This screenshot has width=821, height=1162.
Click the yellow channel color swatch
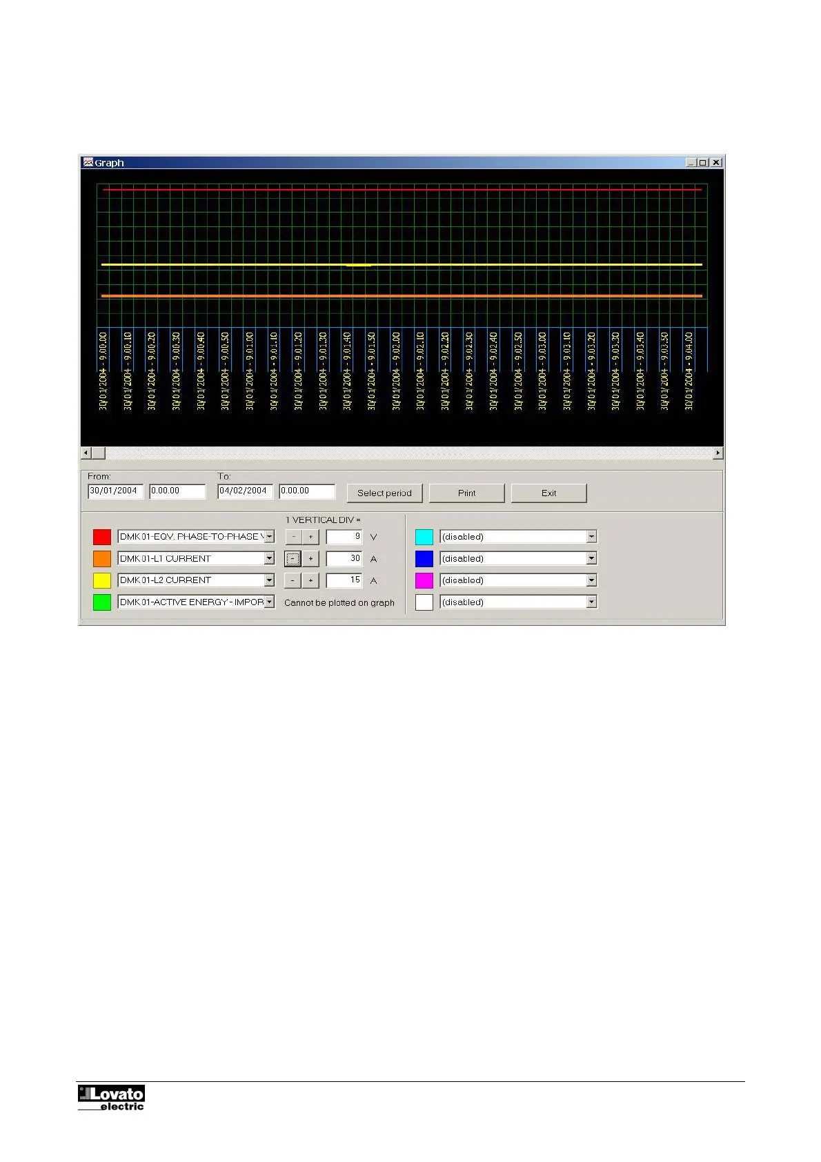(102, 580)
